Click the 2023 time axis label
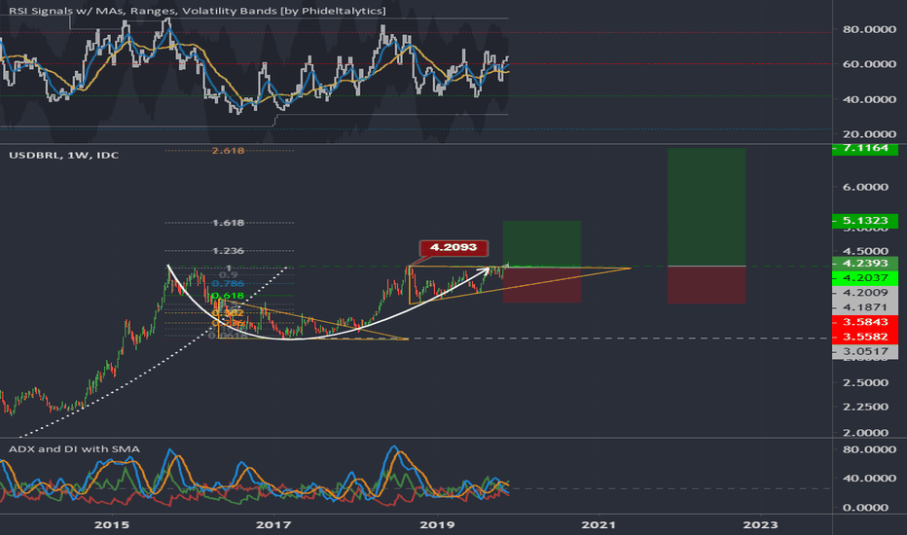This screenshot has height=535, width=907. pos(761,524)
